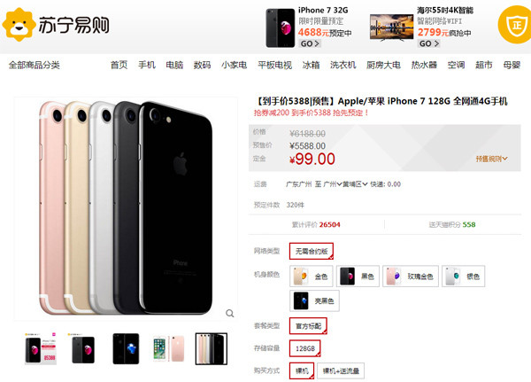The height and width of the screenshot is (382, 531).
Task: Click the Suning lion logo
Action: point(19,25)
